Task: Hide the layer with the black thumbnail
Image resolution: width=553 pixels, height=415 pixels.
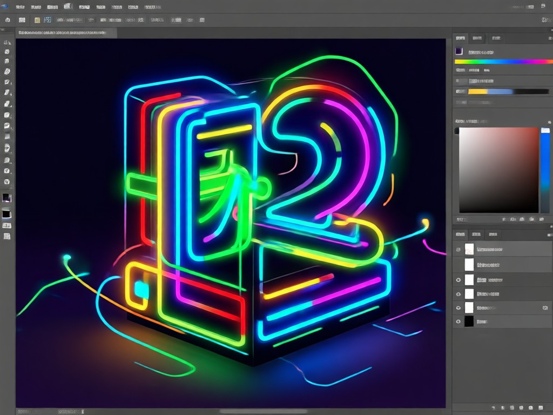Action: (x=458, y=322)
